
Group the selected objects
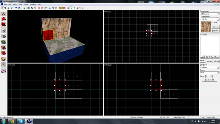point(29,8)
